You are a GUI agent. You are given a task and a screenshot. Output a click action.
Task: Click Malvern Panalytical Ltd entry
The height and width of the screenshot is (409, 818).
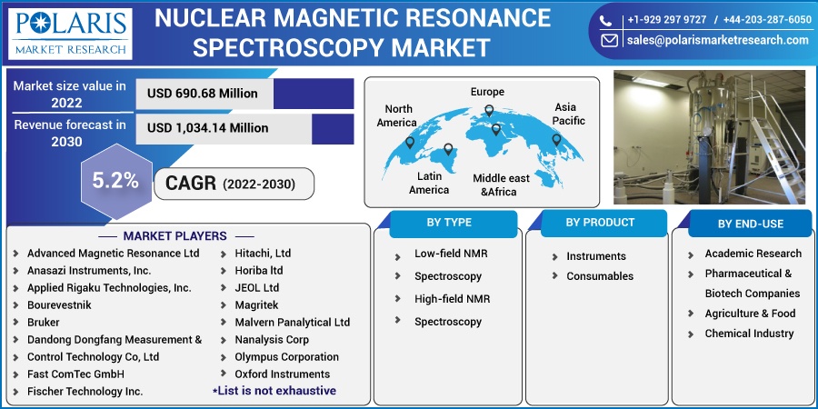pos(292,323)
